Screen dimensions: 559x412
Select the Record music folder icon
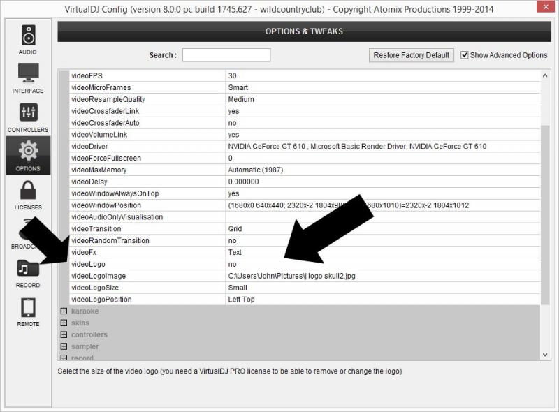coord(28,268)
